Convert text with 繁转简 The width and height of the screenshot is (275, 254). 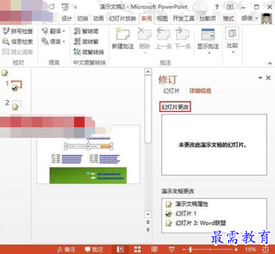click(x=86, y=31)
